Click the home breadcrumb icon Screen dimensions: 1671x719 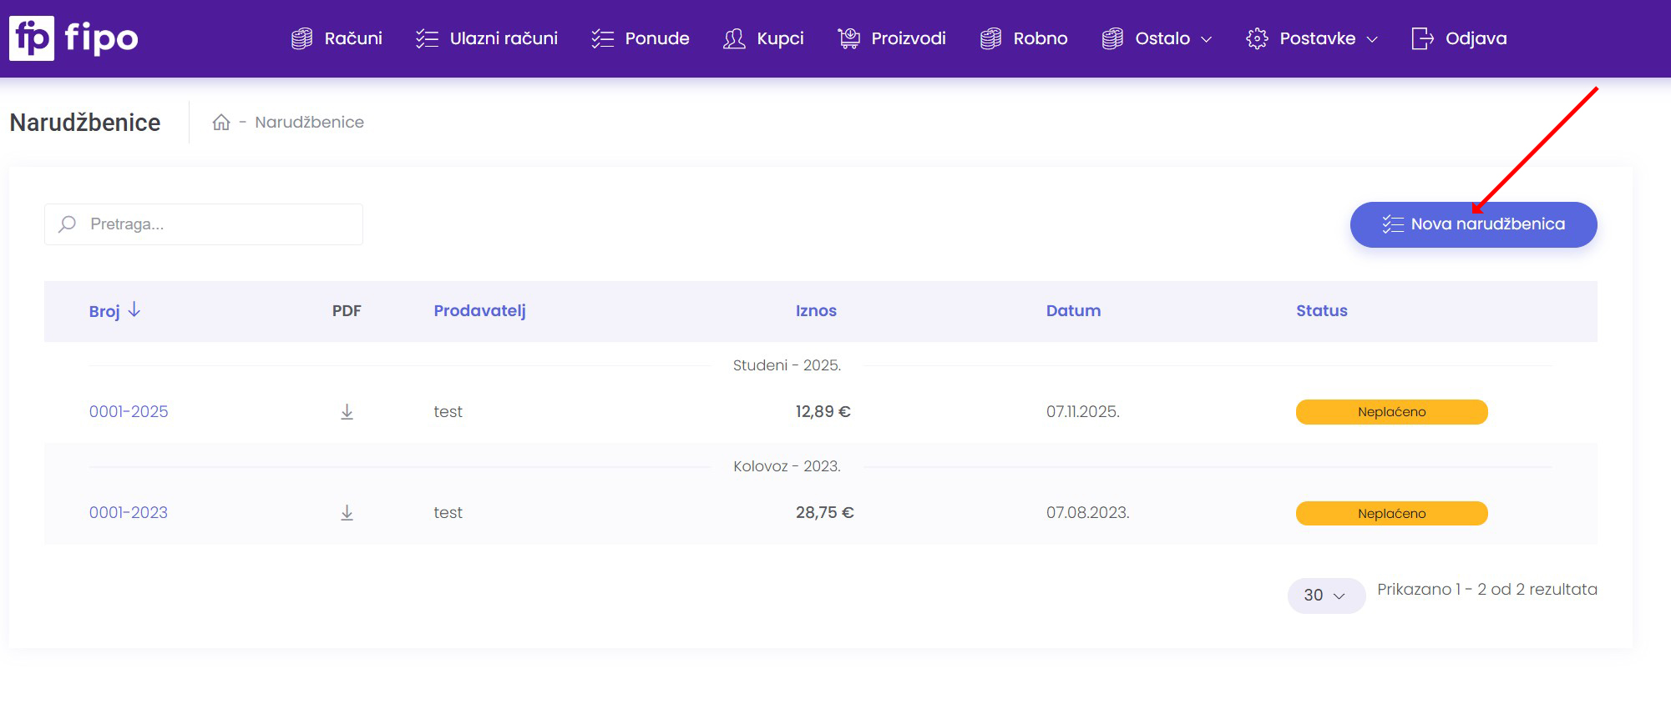(x=221, y=123)
